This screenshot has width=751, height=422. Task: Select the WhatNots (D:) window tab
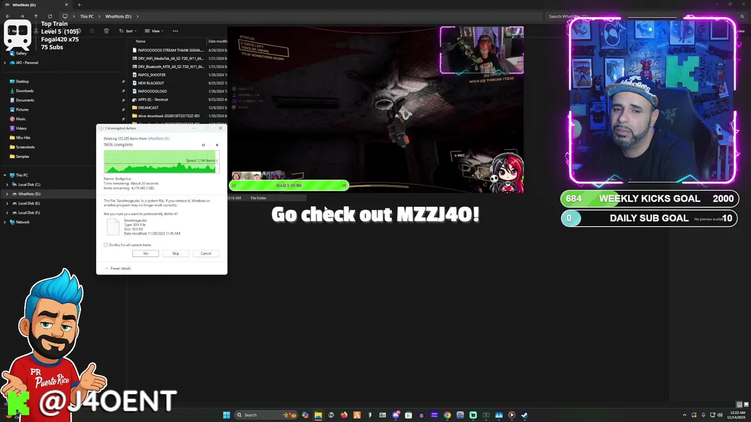(36, 5)
